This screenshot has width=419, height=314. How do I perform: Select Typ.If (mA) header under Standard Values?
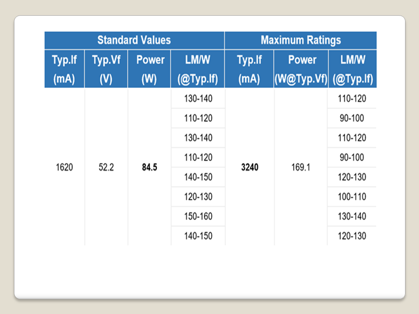point(65,69)
